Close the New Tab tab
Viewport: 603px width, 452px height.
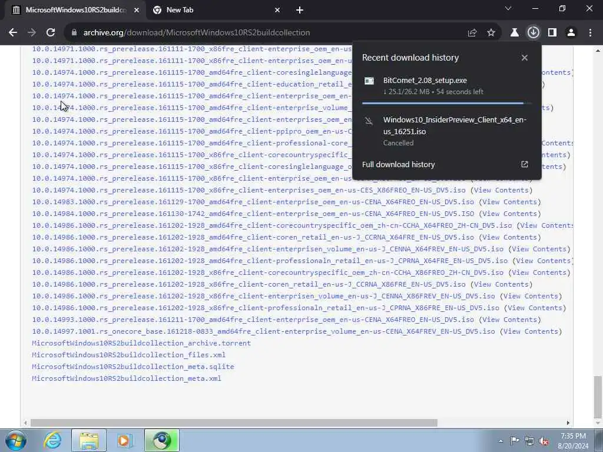coord(277,10)
